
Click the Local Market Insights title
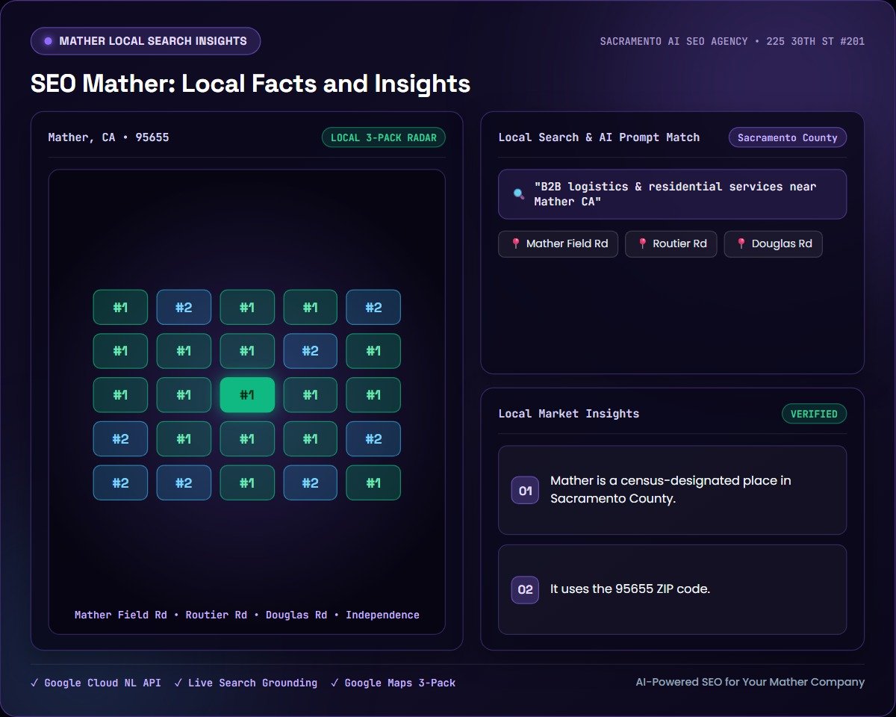point(568,414)
